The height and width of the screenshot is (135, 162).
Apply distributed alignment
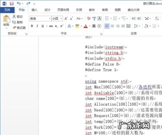click(128, 26)
